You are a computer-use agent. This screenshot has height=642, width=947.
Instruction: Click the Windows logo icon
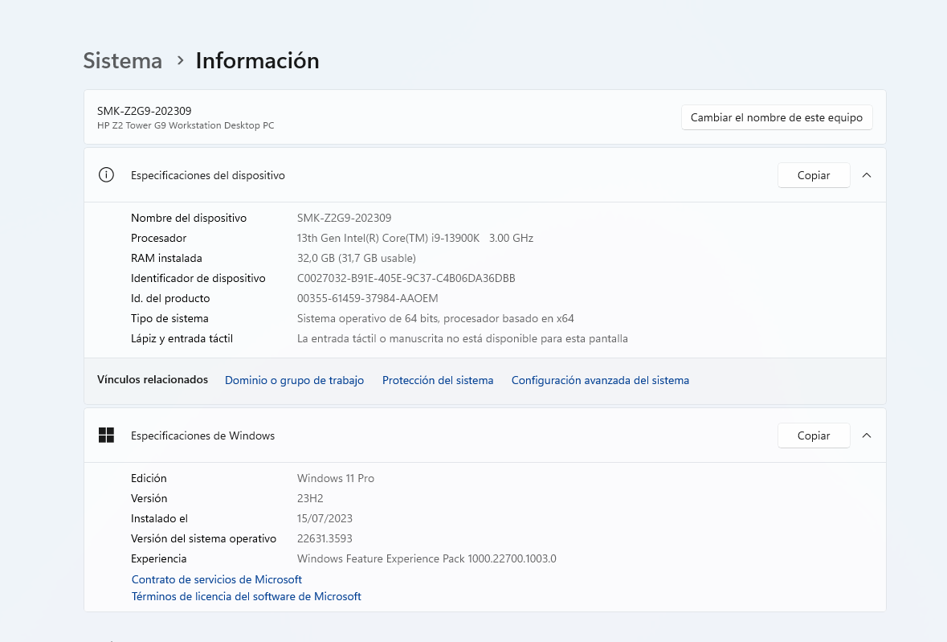point(106,435)
